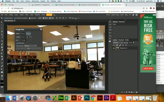Expand the bookmarks bar overflow chevron
Image resolution: width=164 pixels, height=102 pixels.
point(140,11)
